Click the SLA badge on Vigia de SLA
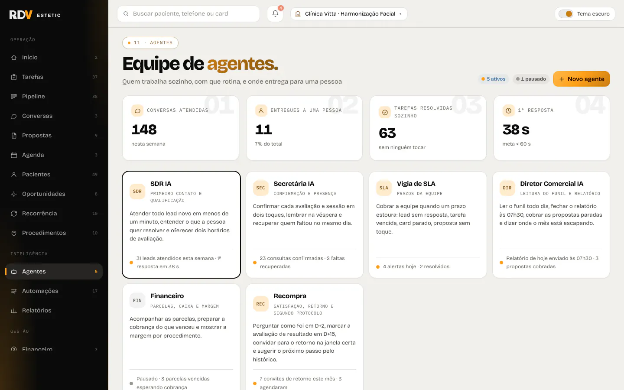Screen dimensions: 624x390 [x=384, y=188]
